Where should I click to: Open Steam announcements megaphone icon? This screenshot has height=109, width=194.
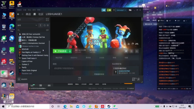click(x=104, y=10)
